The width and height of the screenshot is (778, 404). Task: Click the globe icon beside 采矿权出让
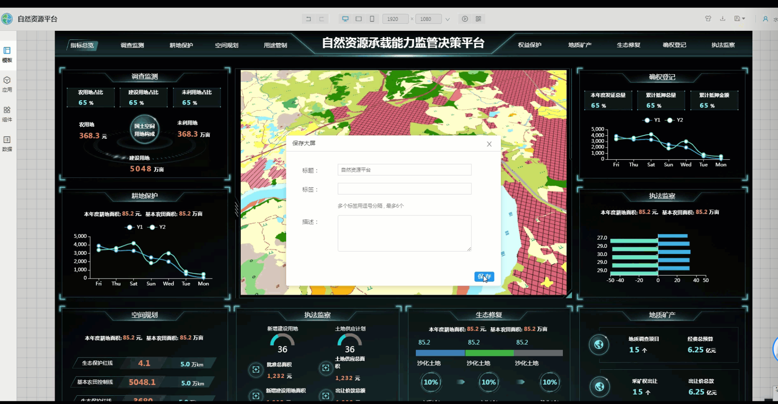click(x=600, y=387)
